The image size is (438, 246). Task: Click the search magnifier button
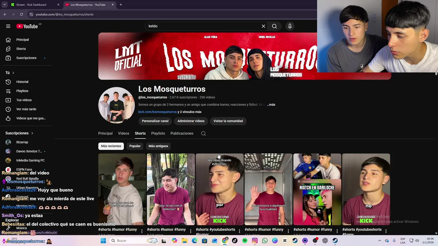pyautogui.click(x=274, y=26)
